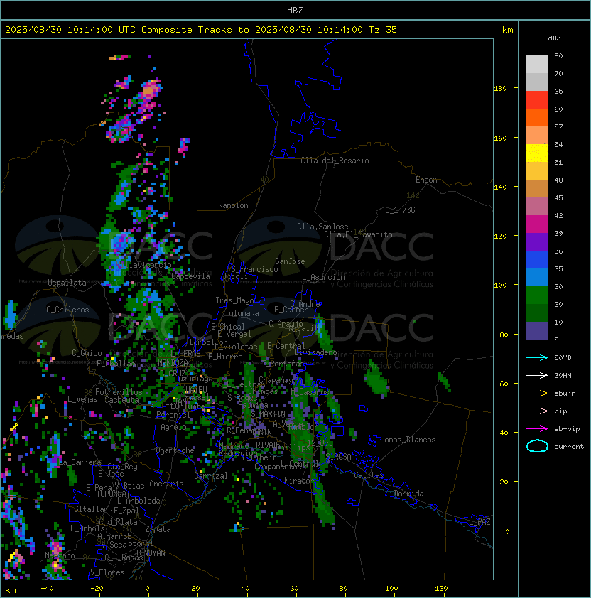This screenshot has height=598, width=591.
Task: Click the isolated green echo east of Divisadero
Action: coord(377,381)
